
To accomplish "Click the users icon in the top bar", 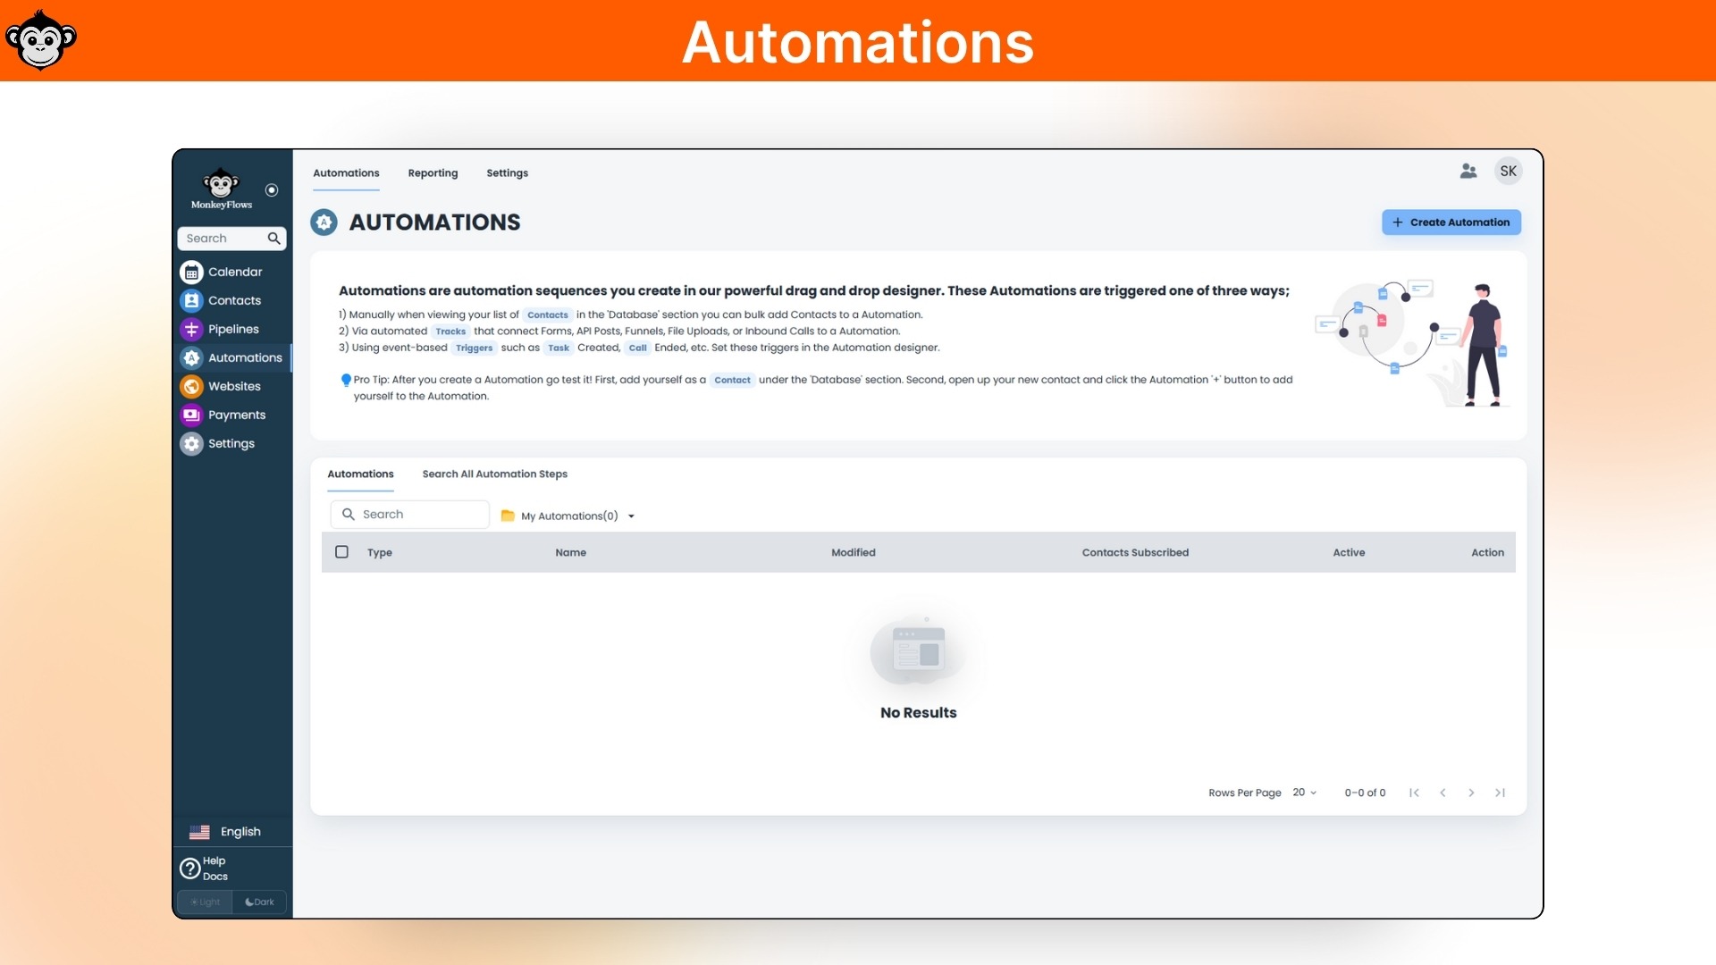I will [x=1469, y=171].
